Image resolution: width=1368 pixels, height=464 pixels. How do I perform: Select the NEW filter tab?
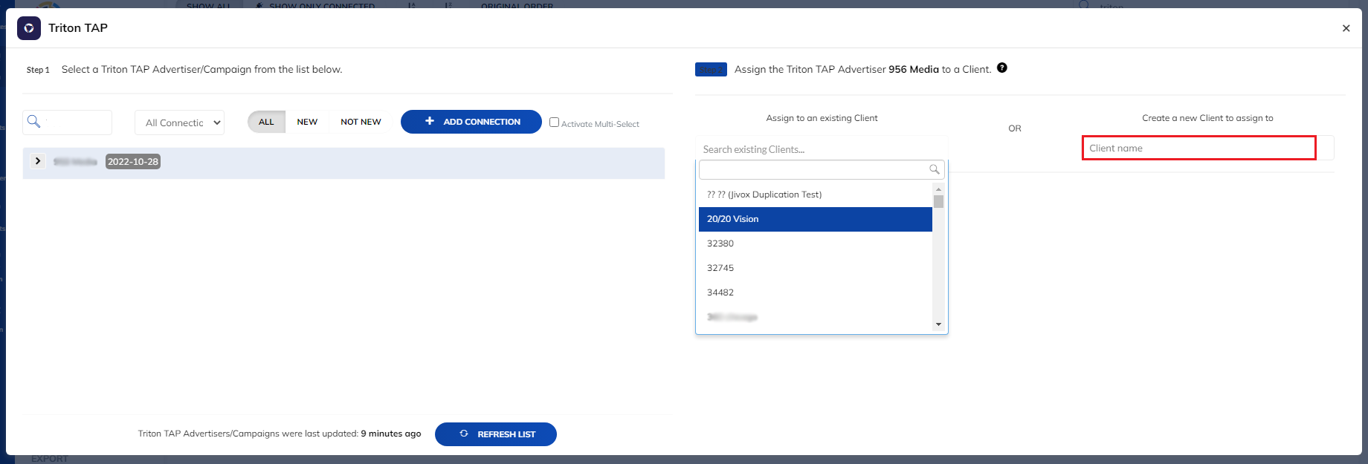click(307, 122)
